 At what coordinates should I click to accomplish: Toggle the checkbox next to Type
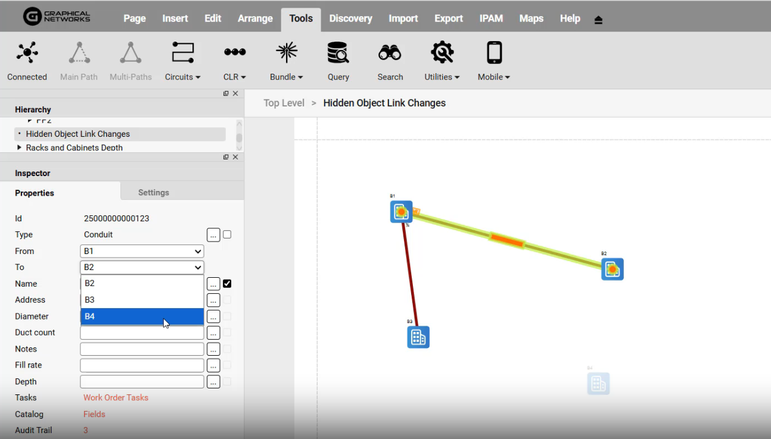click(227, 234)
